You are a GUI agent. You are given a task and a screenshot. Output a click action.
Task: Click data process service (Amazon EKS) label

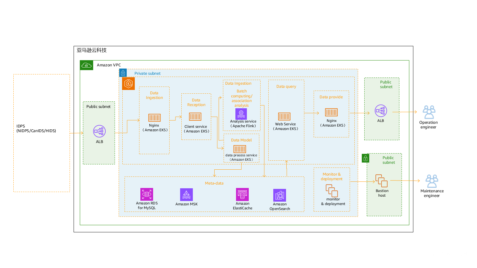coord(241,157)
